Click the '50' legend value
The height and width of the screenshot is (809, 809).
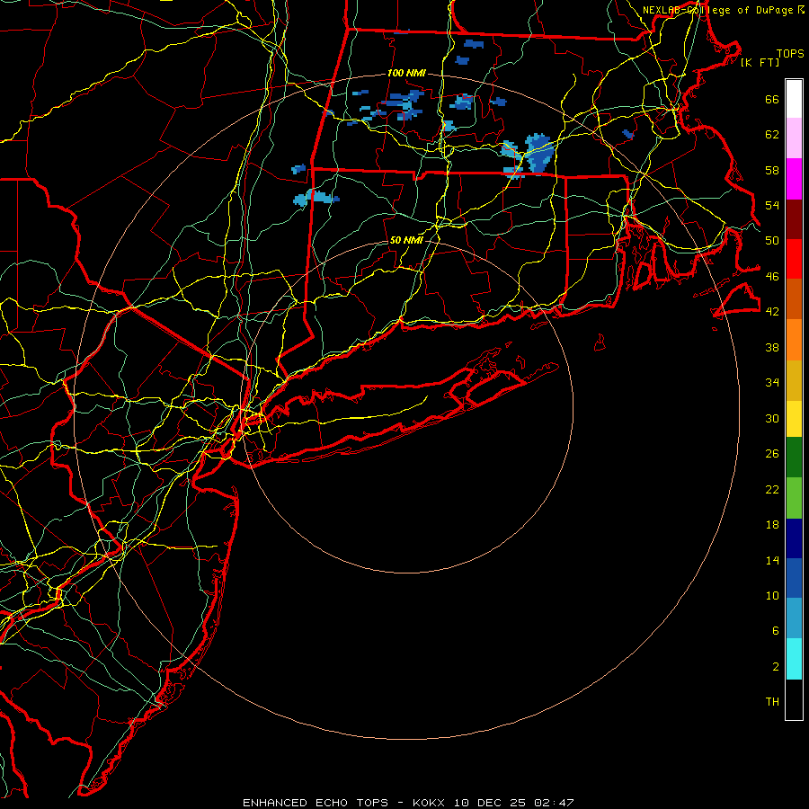(x=772, y=241)
